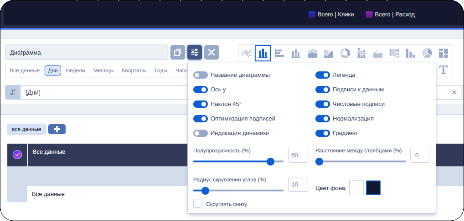464x221 pixels.
Task: Click the все данные filter button
Action: click(26, 129)
